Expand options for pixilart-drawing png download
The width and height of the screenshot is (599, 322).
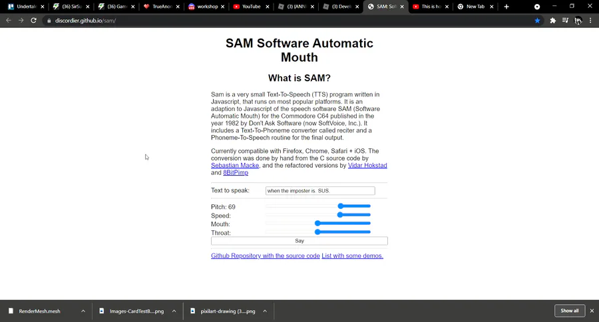pos(265,311)
